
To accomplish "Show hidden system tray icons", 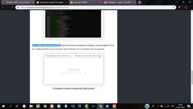I will [158, 106].
